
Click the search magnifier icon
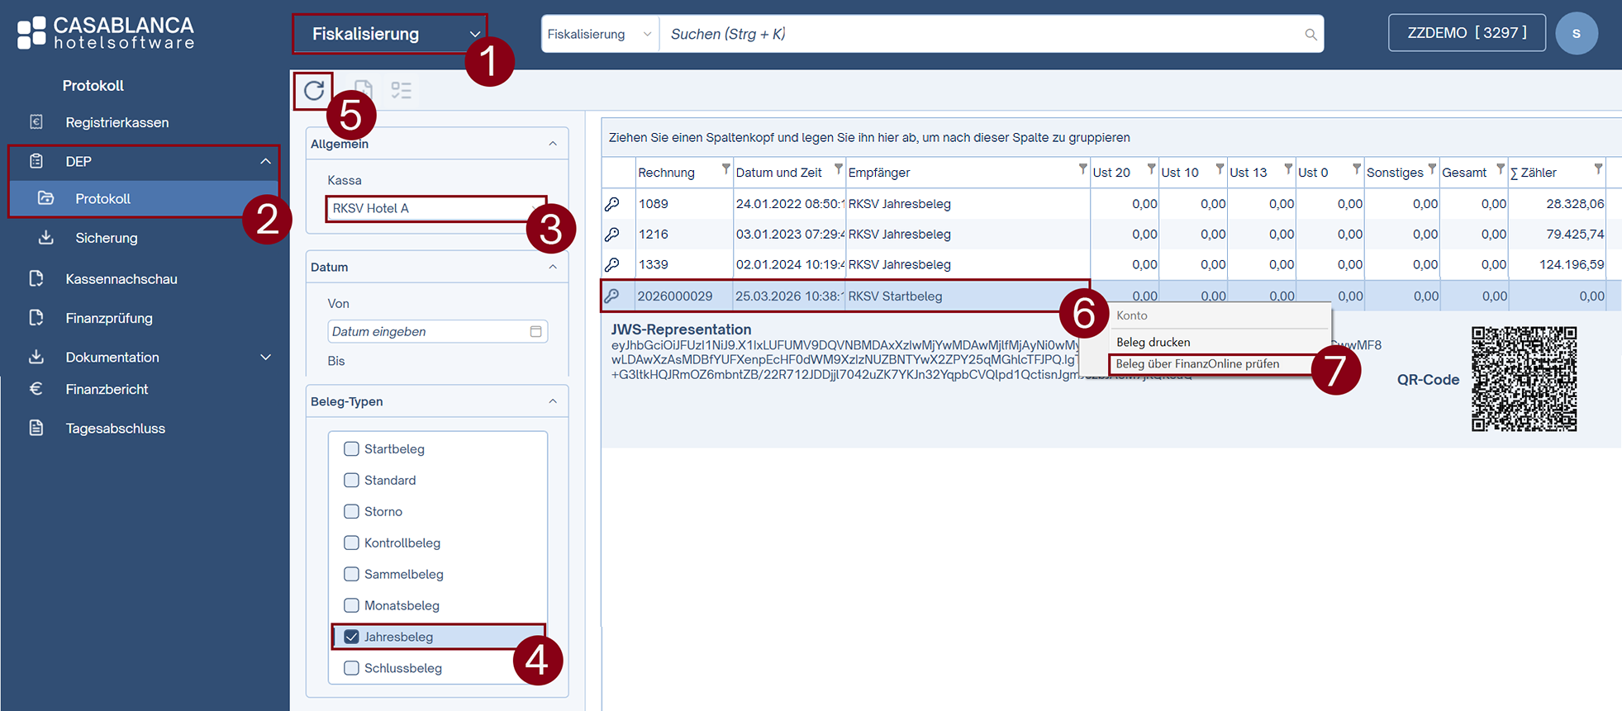click(x=1310, y=35)
